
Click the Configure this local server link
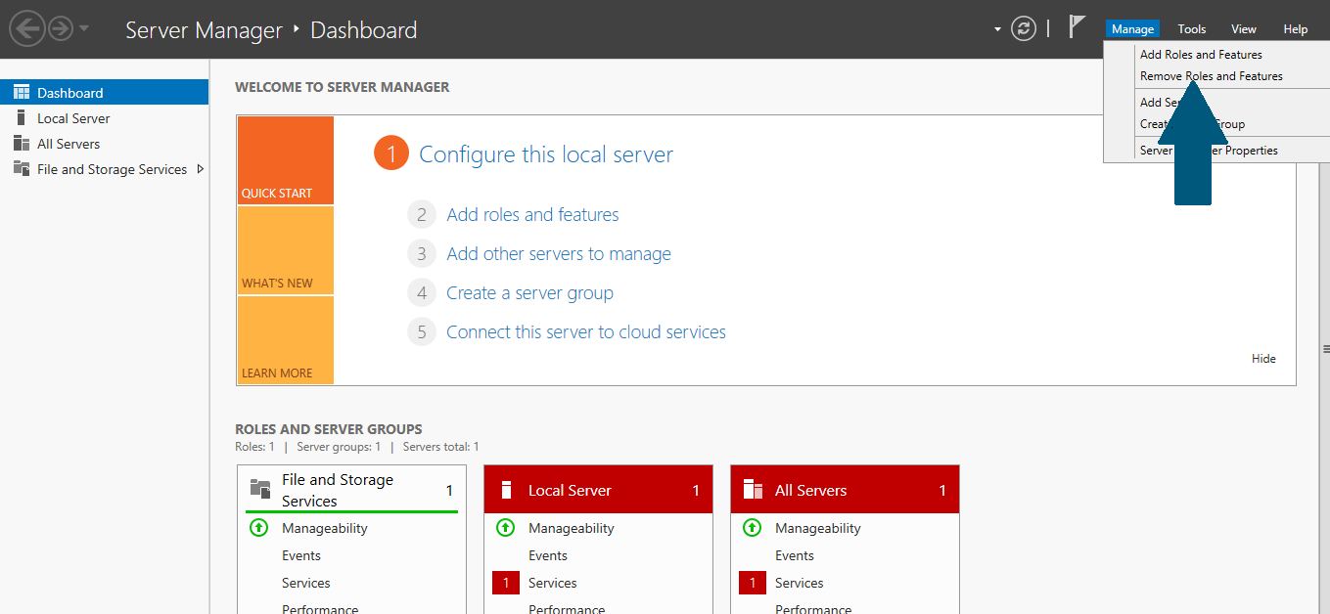[545, 154]
